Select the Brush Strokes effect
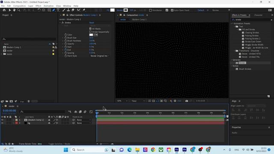The height and width of the screenshot is (154, 274). 245,69
